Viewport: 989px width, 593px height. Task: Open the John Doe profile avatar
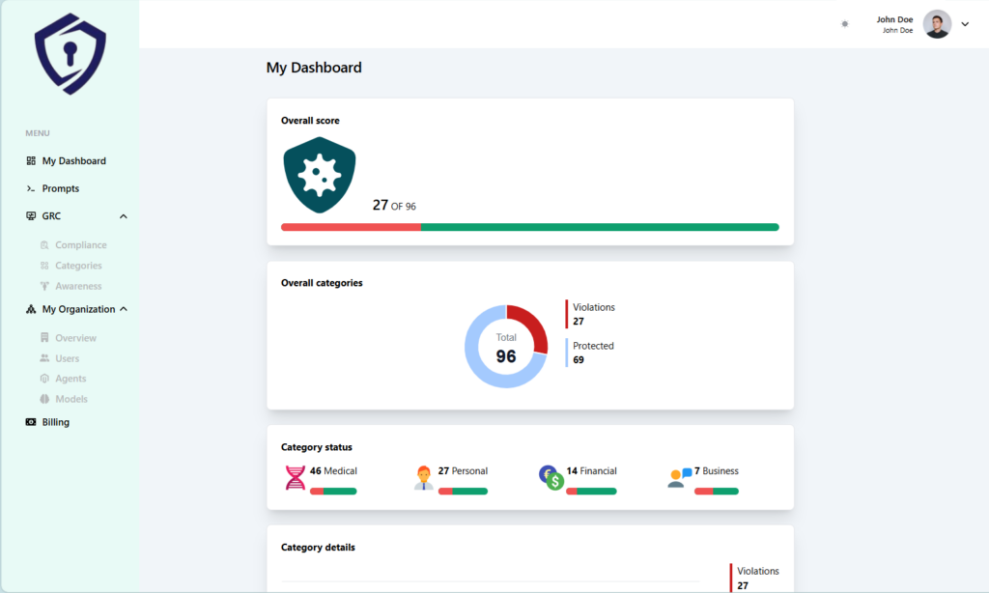[937, 24]
